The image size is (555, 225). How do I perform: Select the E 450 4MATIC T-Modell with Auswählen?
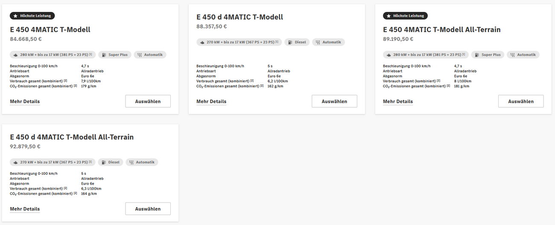coord(148,101)
